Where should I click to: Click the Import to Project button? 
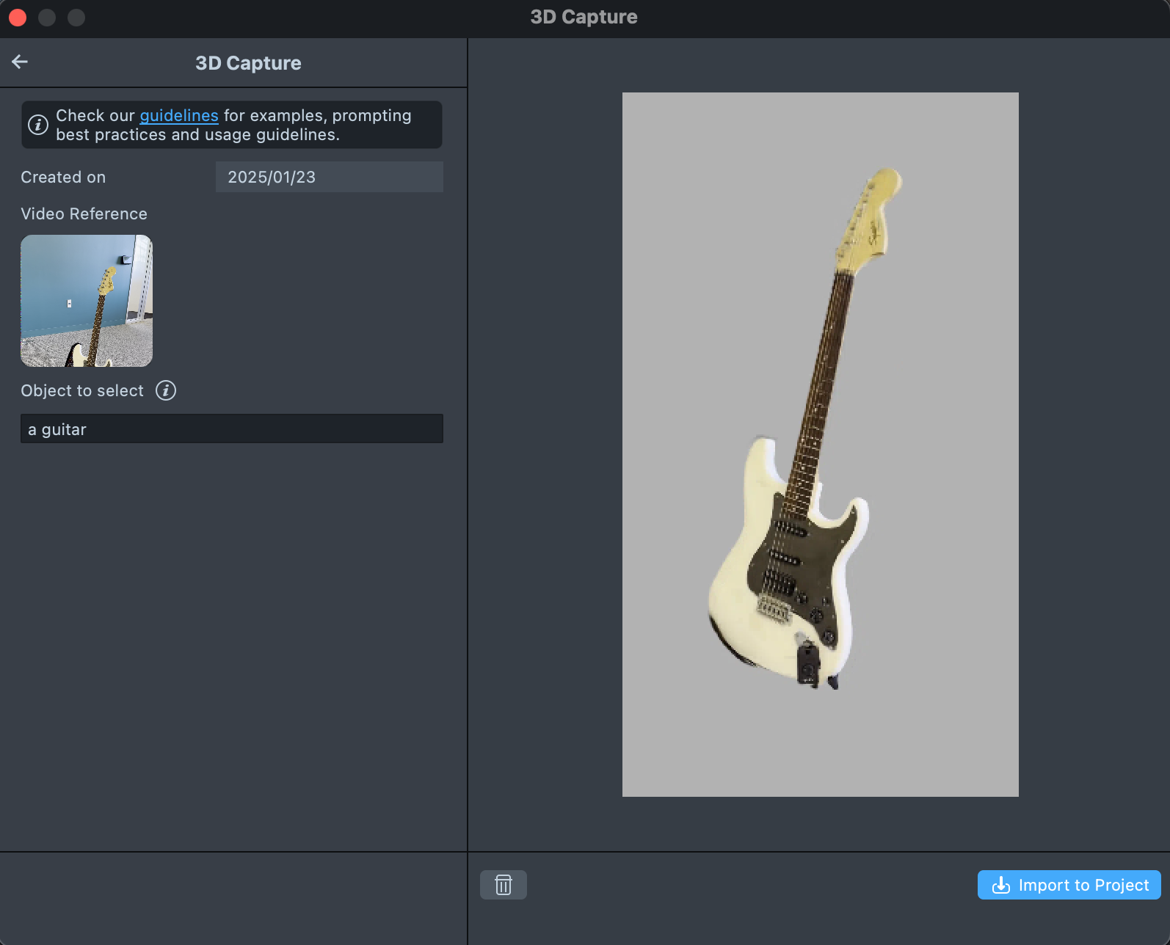click(1069, 885)
